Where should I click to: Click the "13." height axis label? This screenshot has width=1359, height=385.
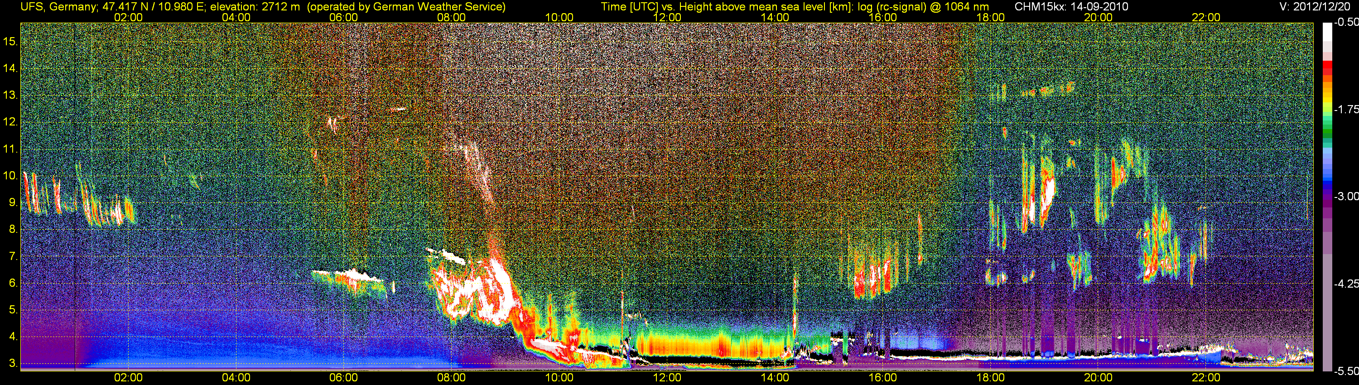point(10,95)
